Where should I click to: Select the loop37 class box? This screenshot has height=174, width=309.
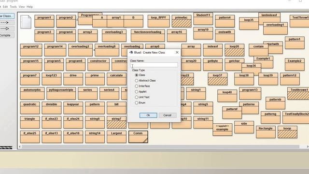[218, 79]
